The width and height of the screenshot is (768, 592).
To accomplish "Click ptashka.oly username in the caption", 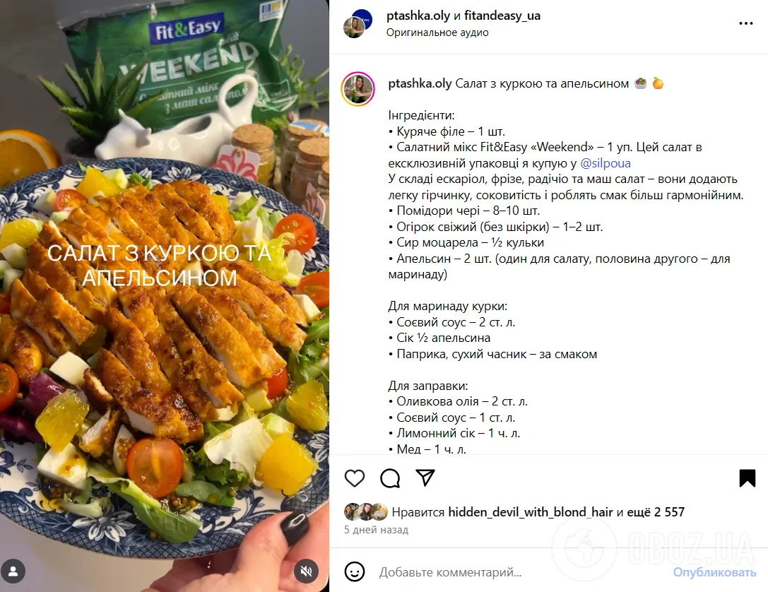I will pyautogui.click(x=420, y=84).
